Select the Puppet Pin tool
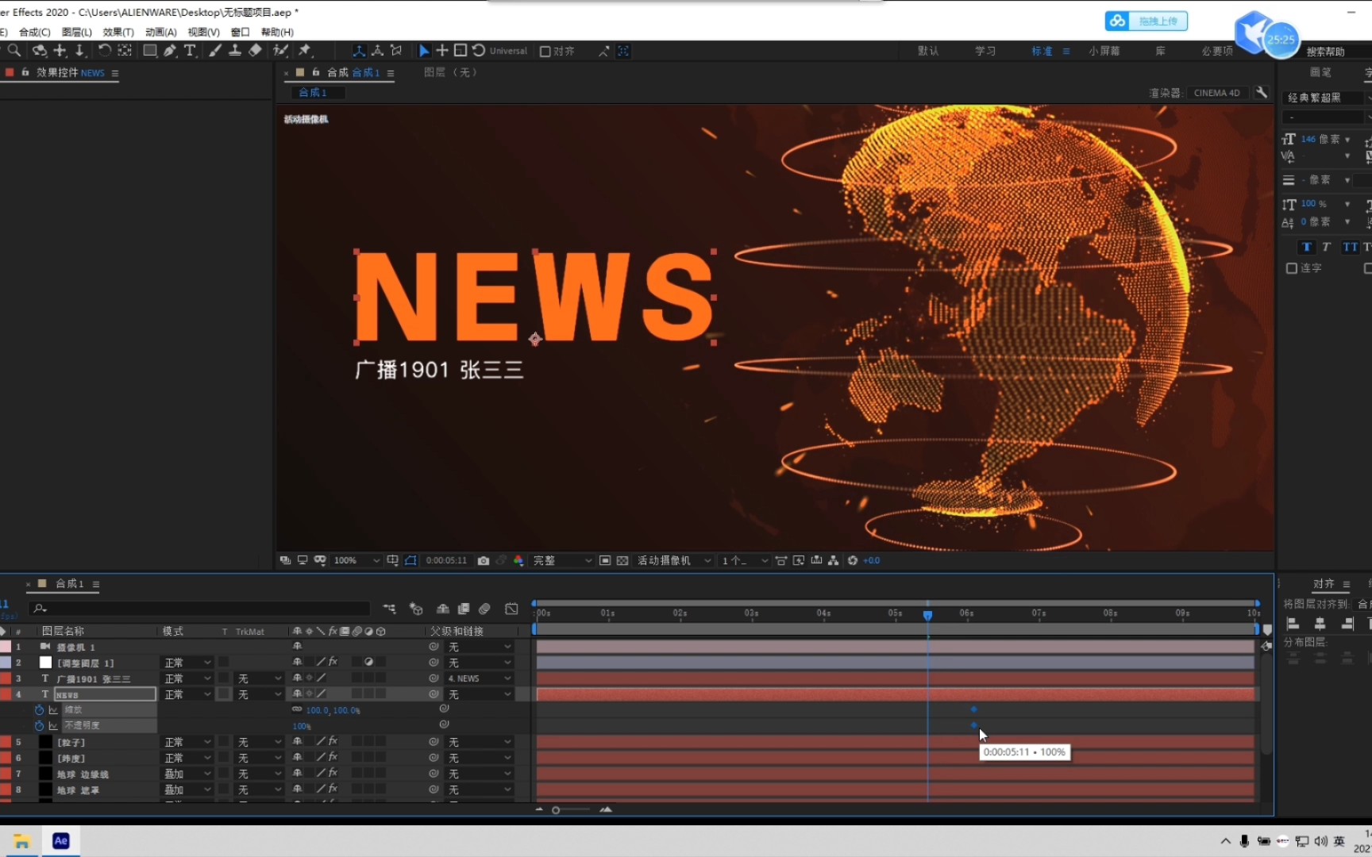Image resolution: width=1372 pixels, height=857 pixels. pos(305,51)
